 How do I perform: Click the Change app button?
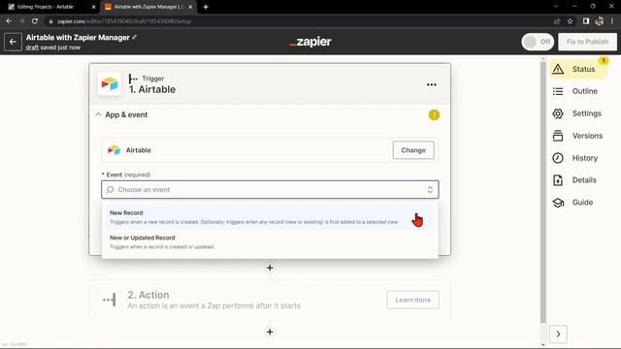coord(413,150)
